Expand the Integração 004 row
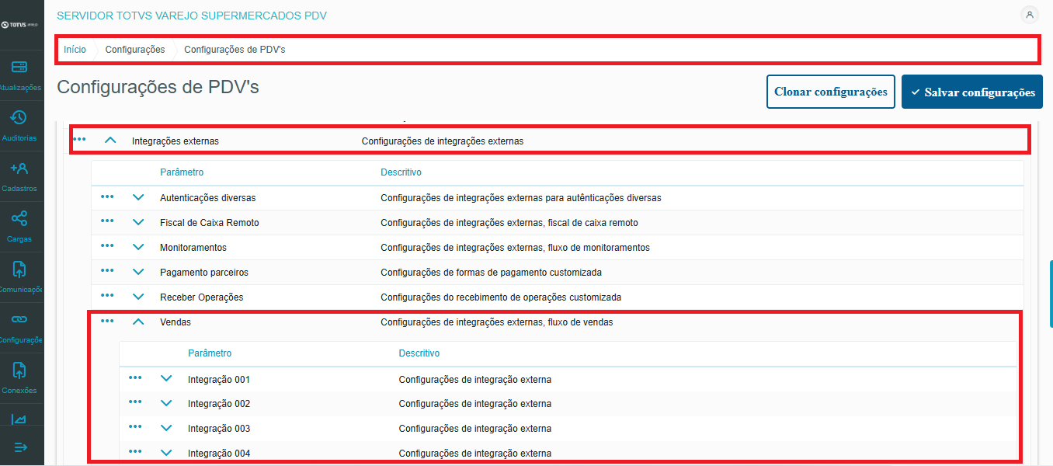Image resolution: width=1053 pixels, height=466 pixels. [x=166, y=453]
